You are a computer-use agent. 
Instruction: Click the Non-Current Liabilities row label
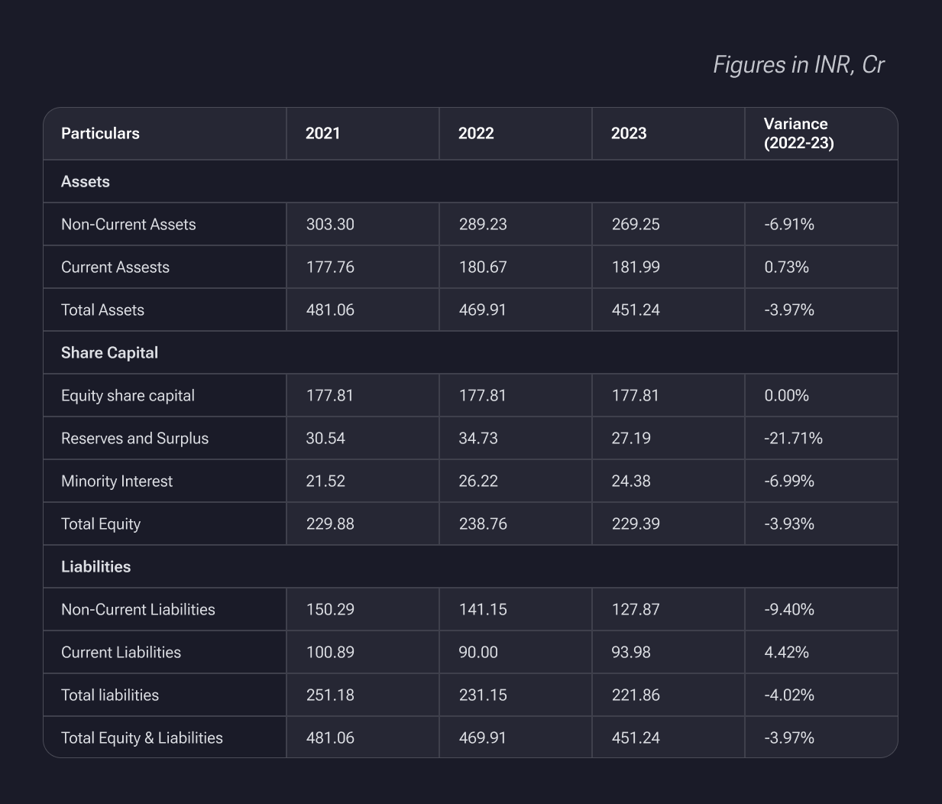coord(138,610)
